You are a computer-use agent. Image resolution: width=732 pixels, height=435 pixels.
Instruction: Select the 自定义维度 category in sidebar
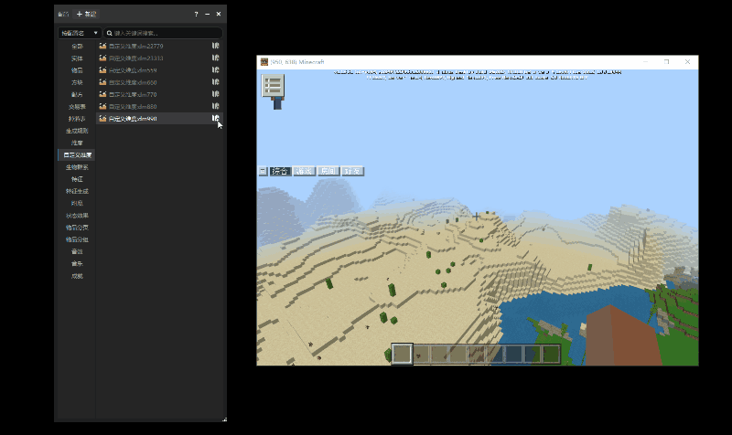pyautogui.click(x=77, y=154)
